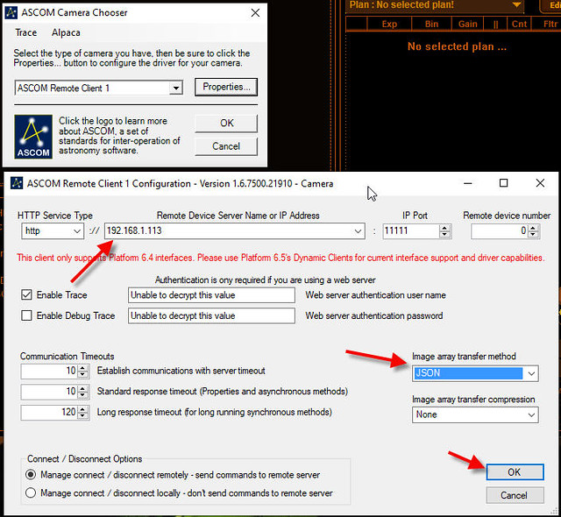Image resolution: width=561 pixels, height=517 pixels.
Task: Open the Alpaca menu
Action: tap(66, 32)
